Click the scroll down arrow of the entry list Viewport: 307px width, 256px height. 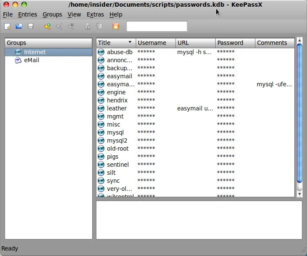click(x=299, y=194)
